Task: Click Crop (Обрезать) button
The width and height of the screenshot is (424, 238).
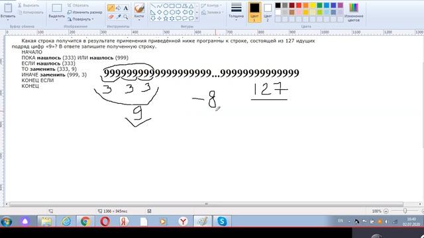Action: pyautogui.click(x=78, y=5)
